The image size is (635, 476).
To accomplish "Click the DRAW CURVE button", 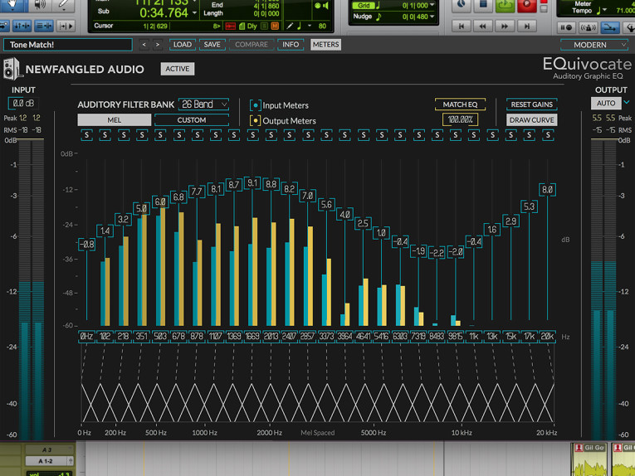I will [x=532, y=120].
